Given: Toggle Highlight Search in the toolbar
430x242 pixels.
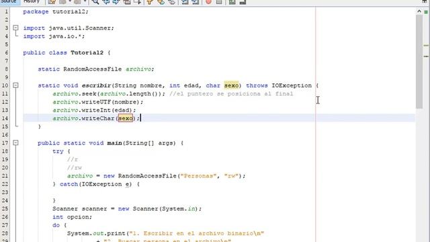Looking at the screenshot, I should point(127,2).
